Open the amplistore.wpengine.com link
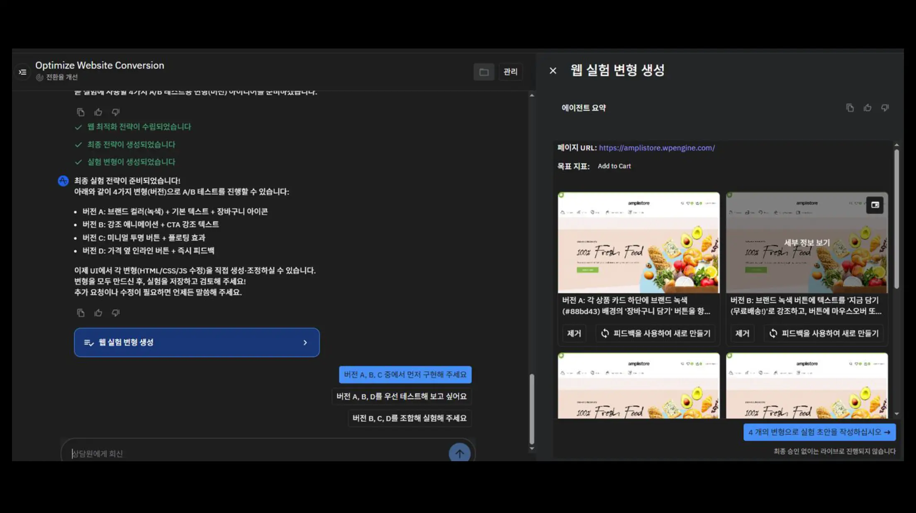 (x=657, y=148)
